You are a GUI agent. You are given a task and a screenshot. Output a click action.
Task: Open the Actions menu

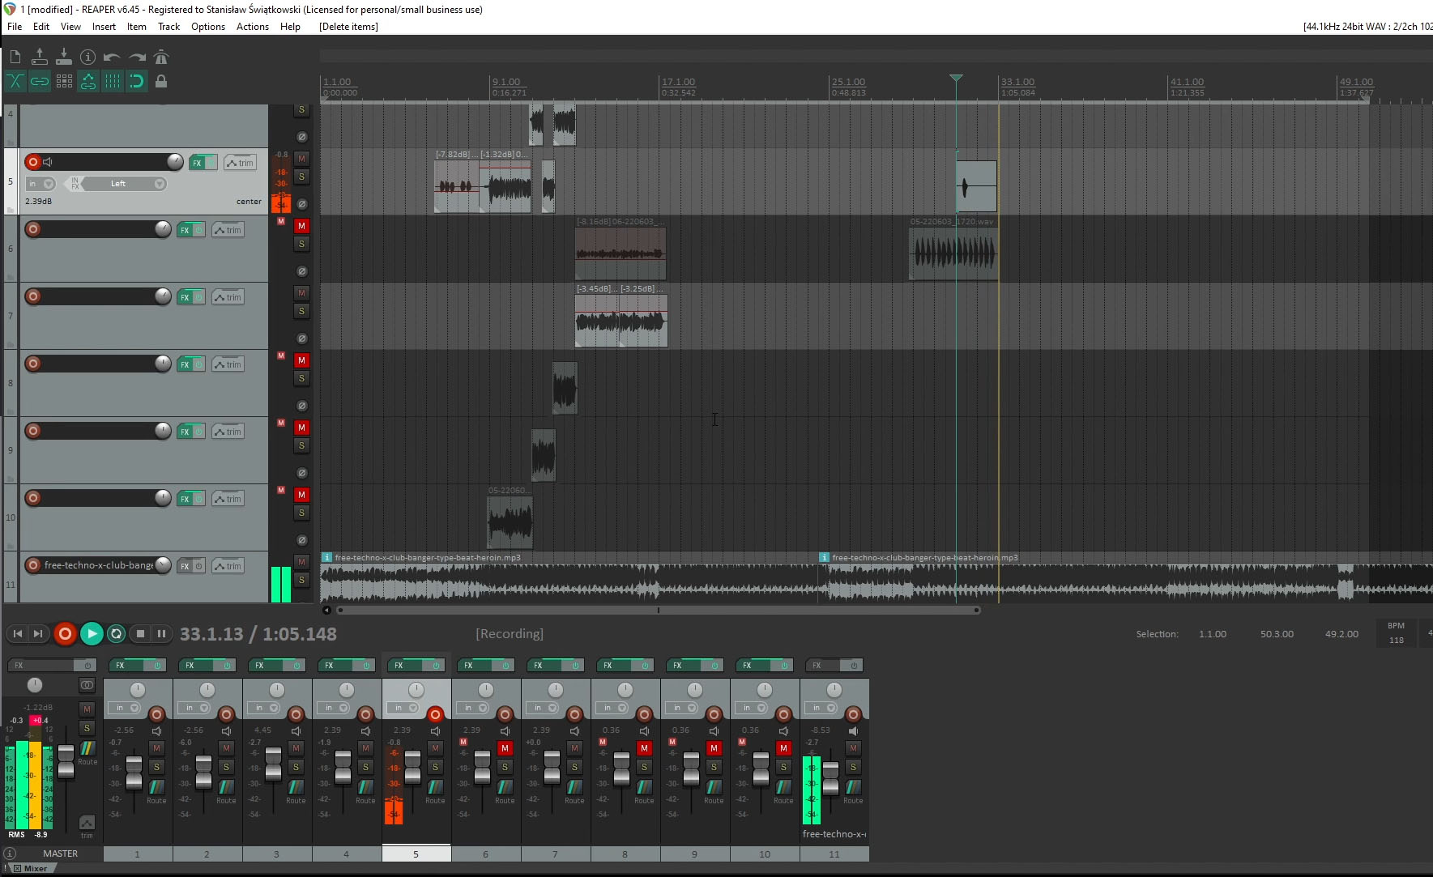click(252, 27)
